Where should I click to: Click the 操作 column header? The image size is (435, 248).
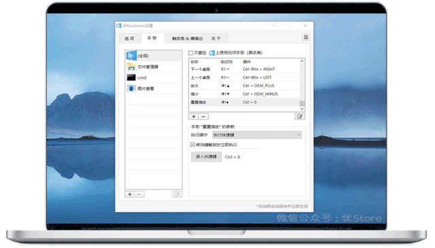click(x=270, y=62)
